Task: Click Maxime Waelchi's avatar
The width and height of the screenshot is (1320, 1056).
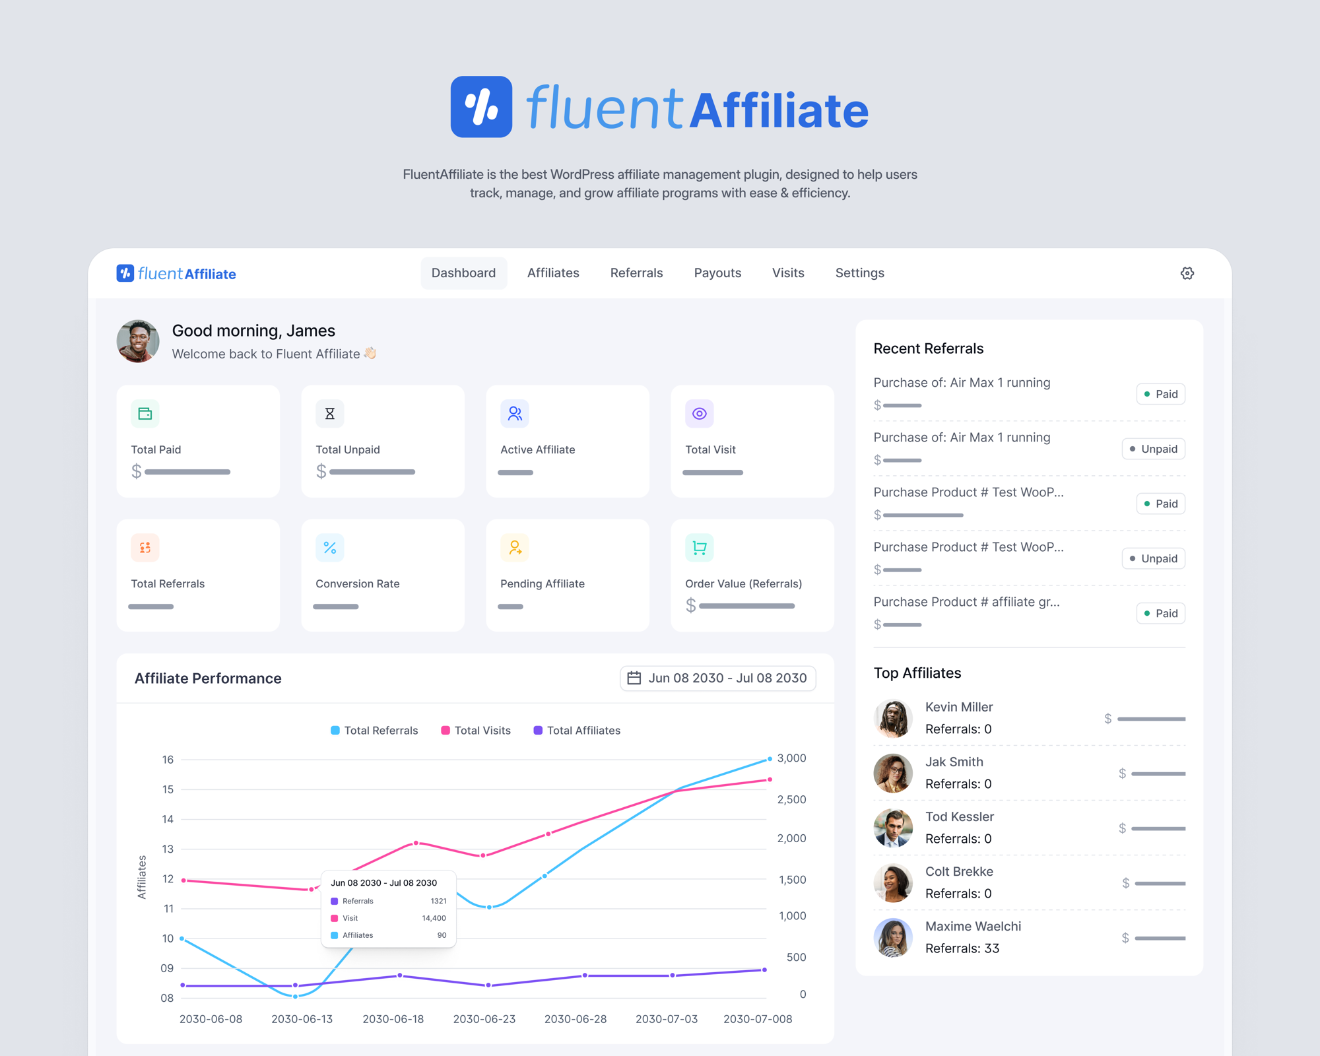Action: pos(893,937)
